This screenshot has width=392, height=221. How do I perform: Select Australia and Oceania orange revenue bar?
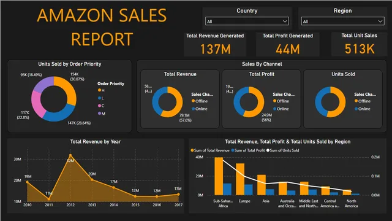(283, 188)
